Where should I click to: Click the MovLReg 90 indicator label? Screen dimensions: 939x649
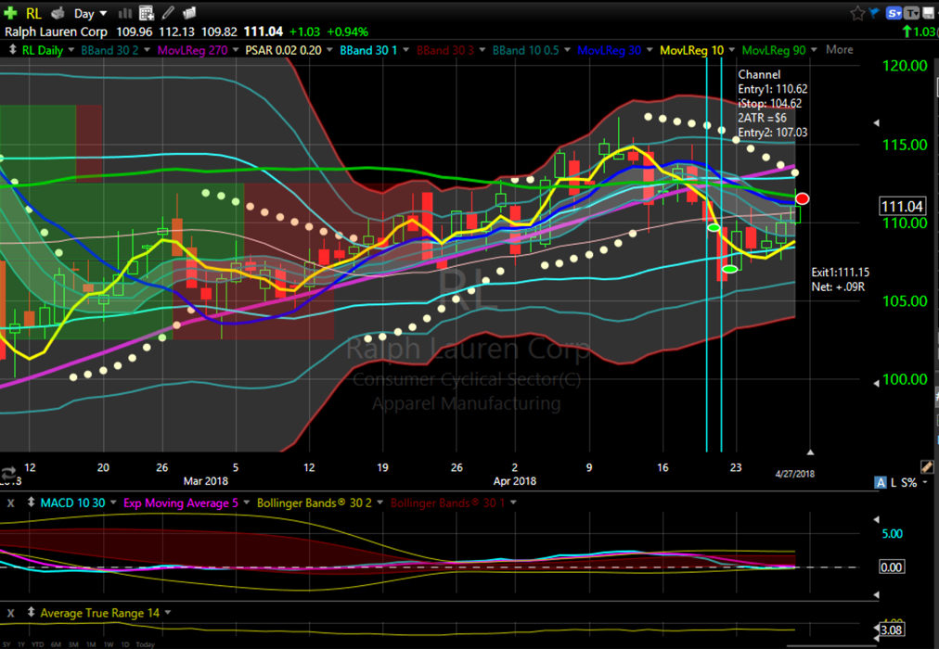774,50
